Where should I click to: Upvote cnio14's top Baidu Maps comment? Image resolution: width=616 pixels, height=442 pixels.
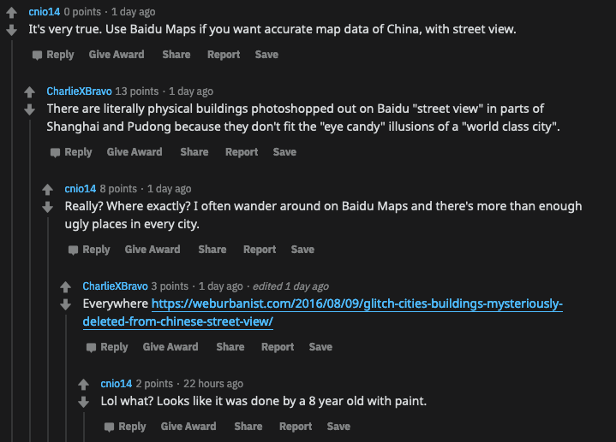12,13
